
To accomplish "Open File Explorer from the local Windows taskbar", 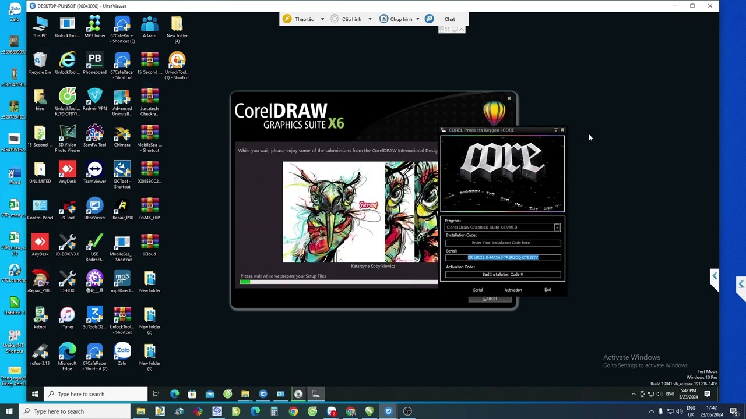I will (140, 411).
